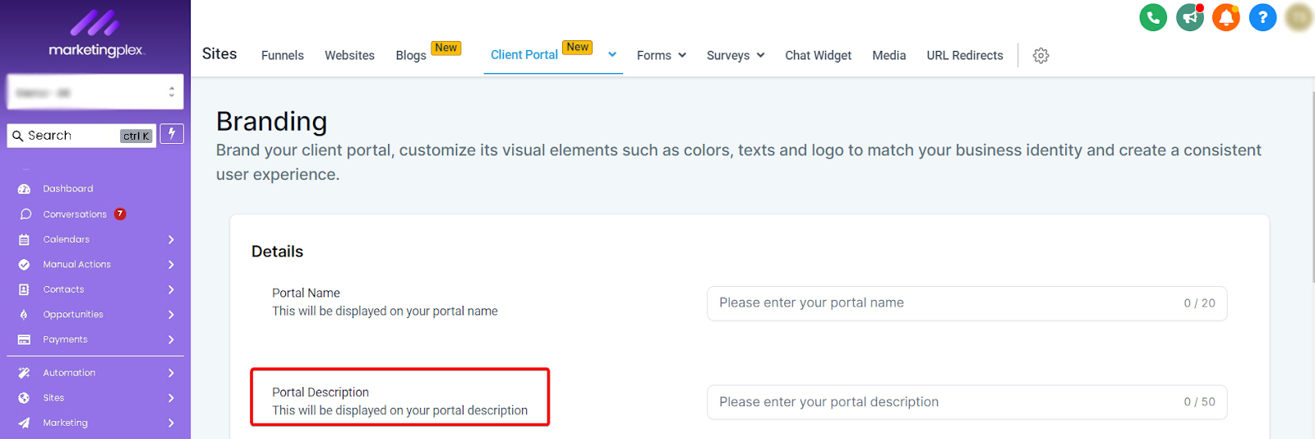Image resolution: width=1315 pixels, height=439 pixels.
Task: Expand the Calendars chevron in the sidebar
Action: click(171, 239)
